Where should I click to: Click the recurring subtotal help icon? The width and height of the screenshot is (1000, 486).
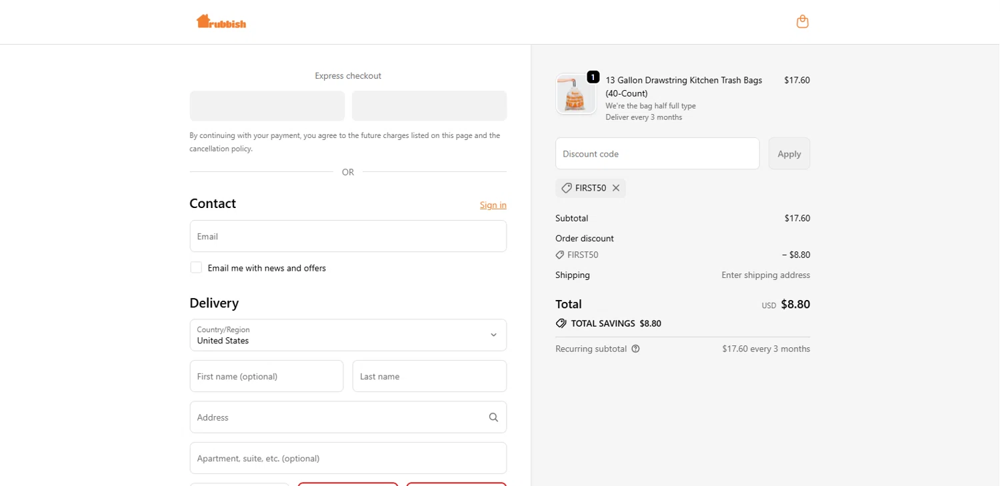click(x=635, y=349)
